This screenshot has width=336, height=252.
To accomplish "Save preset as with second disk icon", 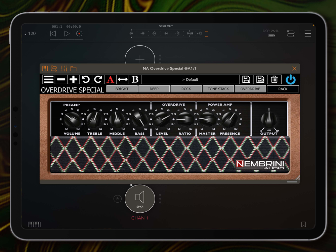I will point(260,80).
